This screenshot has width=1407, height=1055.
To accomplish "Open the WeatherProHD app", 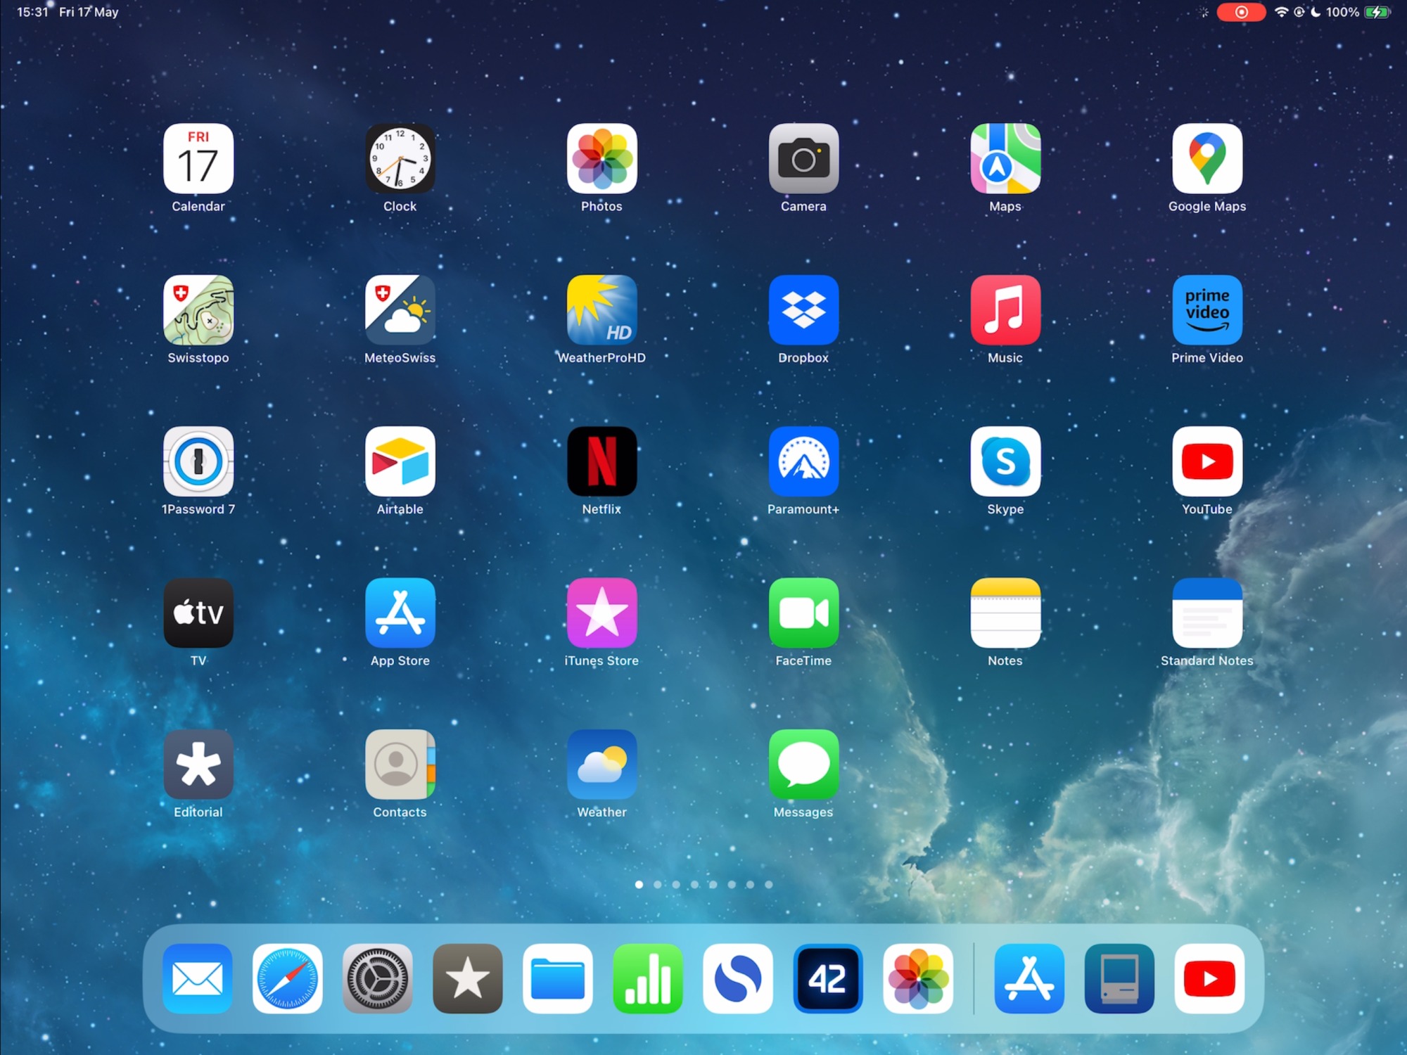I will tap(601, 310).
